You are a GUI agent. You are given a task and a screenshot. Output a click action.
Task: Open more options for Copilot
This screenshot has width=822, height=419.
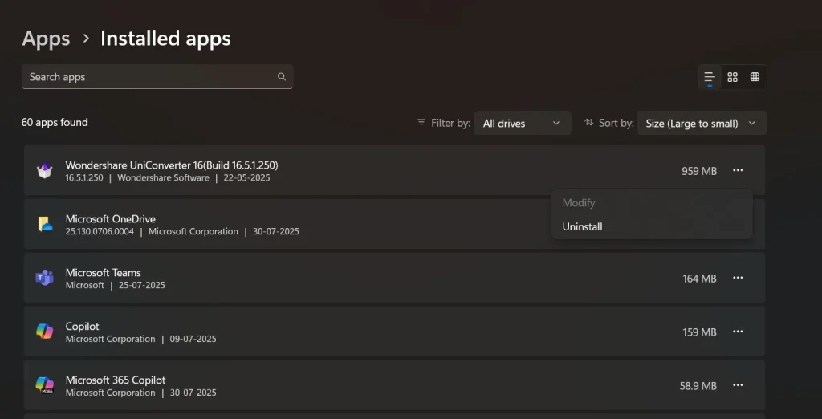[x=738, y=332]
